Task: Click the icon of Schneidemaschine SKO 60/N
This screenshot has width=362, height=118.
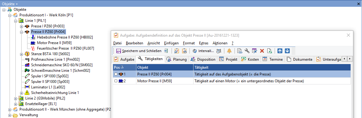Action: pyautogui.click(x=27, y=65)
